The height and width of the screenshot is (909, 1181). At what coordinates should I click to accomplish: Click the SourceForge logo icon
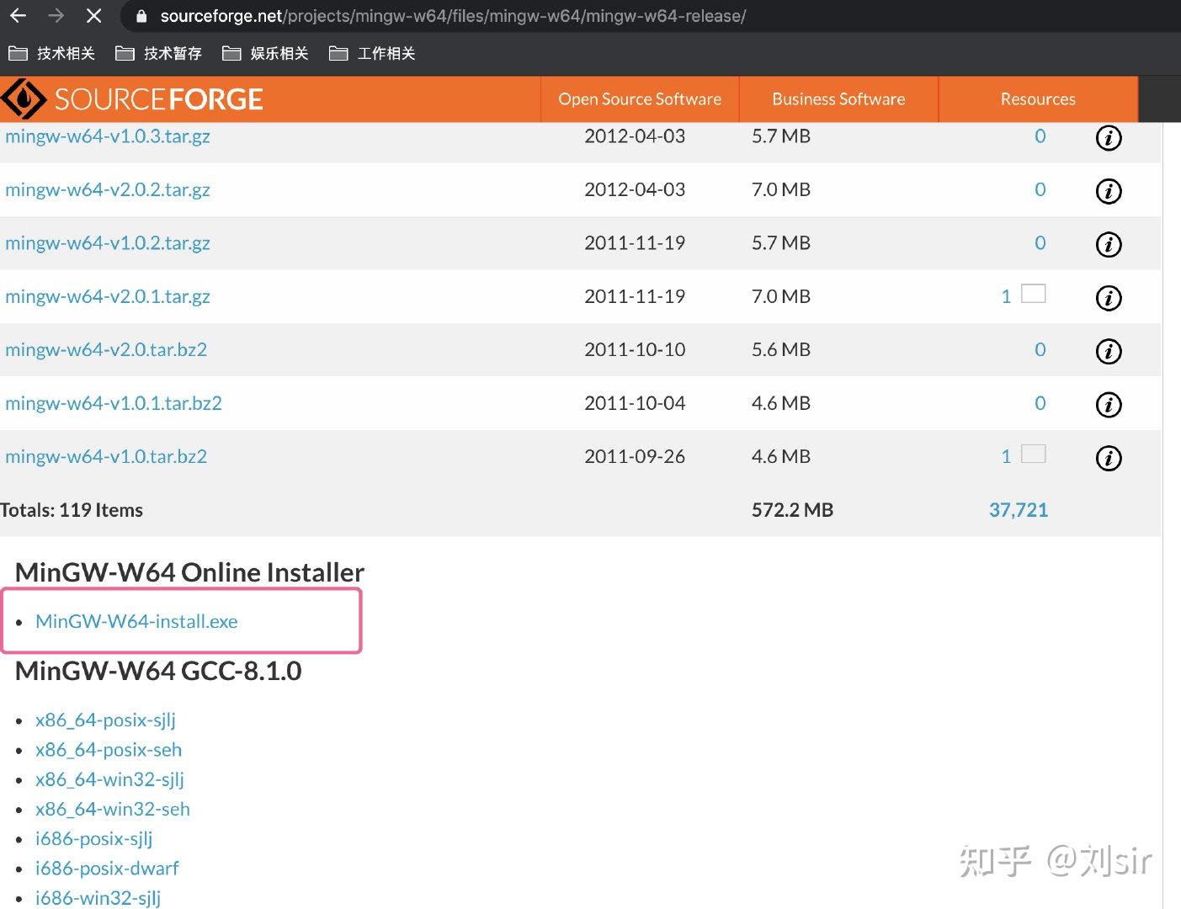(x=24, y=98)
